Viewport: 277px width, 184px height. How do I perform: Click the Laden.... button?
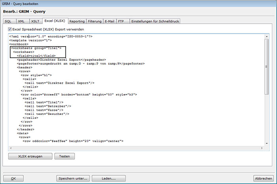point(108,178)
